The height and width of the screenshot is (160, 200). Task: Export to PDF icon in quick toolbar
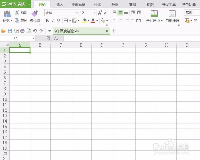tap(16, 31)
